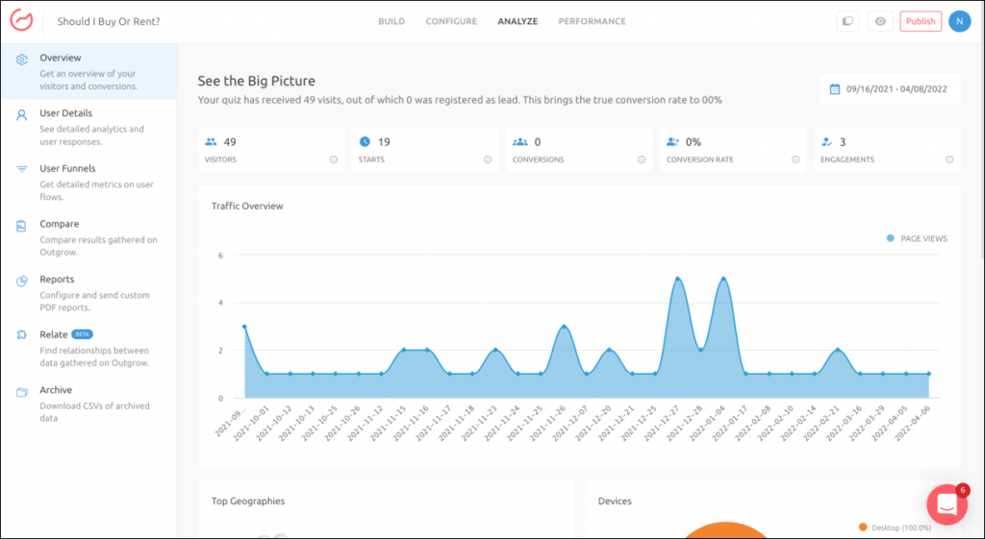This screenshot has height=539, width=985.
Task: Select Reports in the sidebar
Action: click(x=57, y=280)
